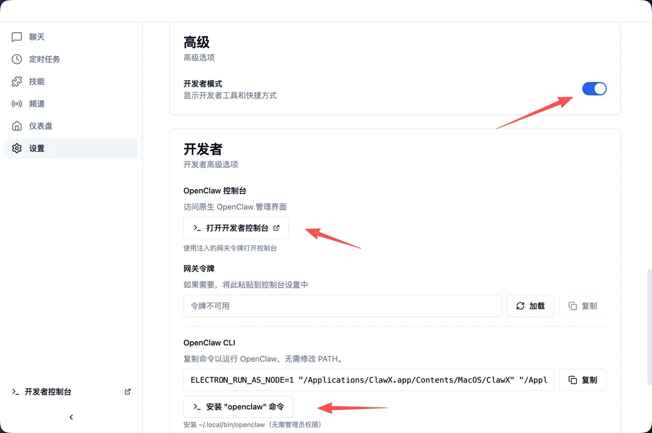This screenshot has height=433, width=652.
Task: Go to 技能 skills page
Action: point(71,81)
